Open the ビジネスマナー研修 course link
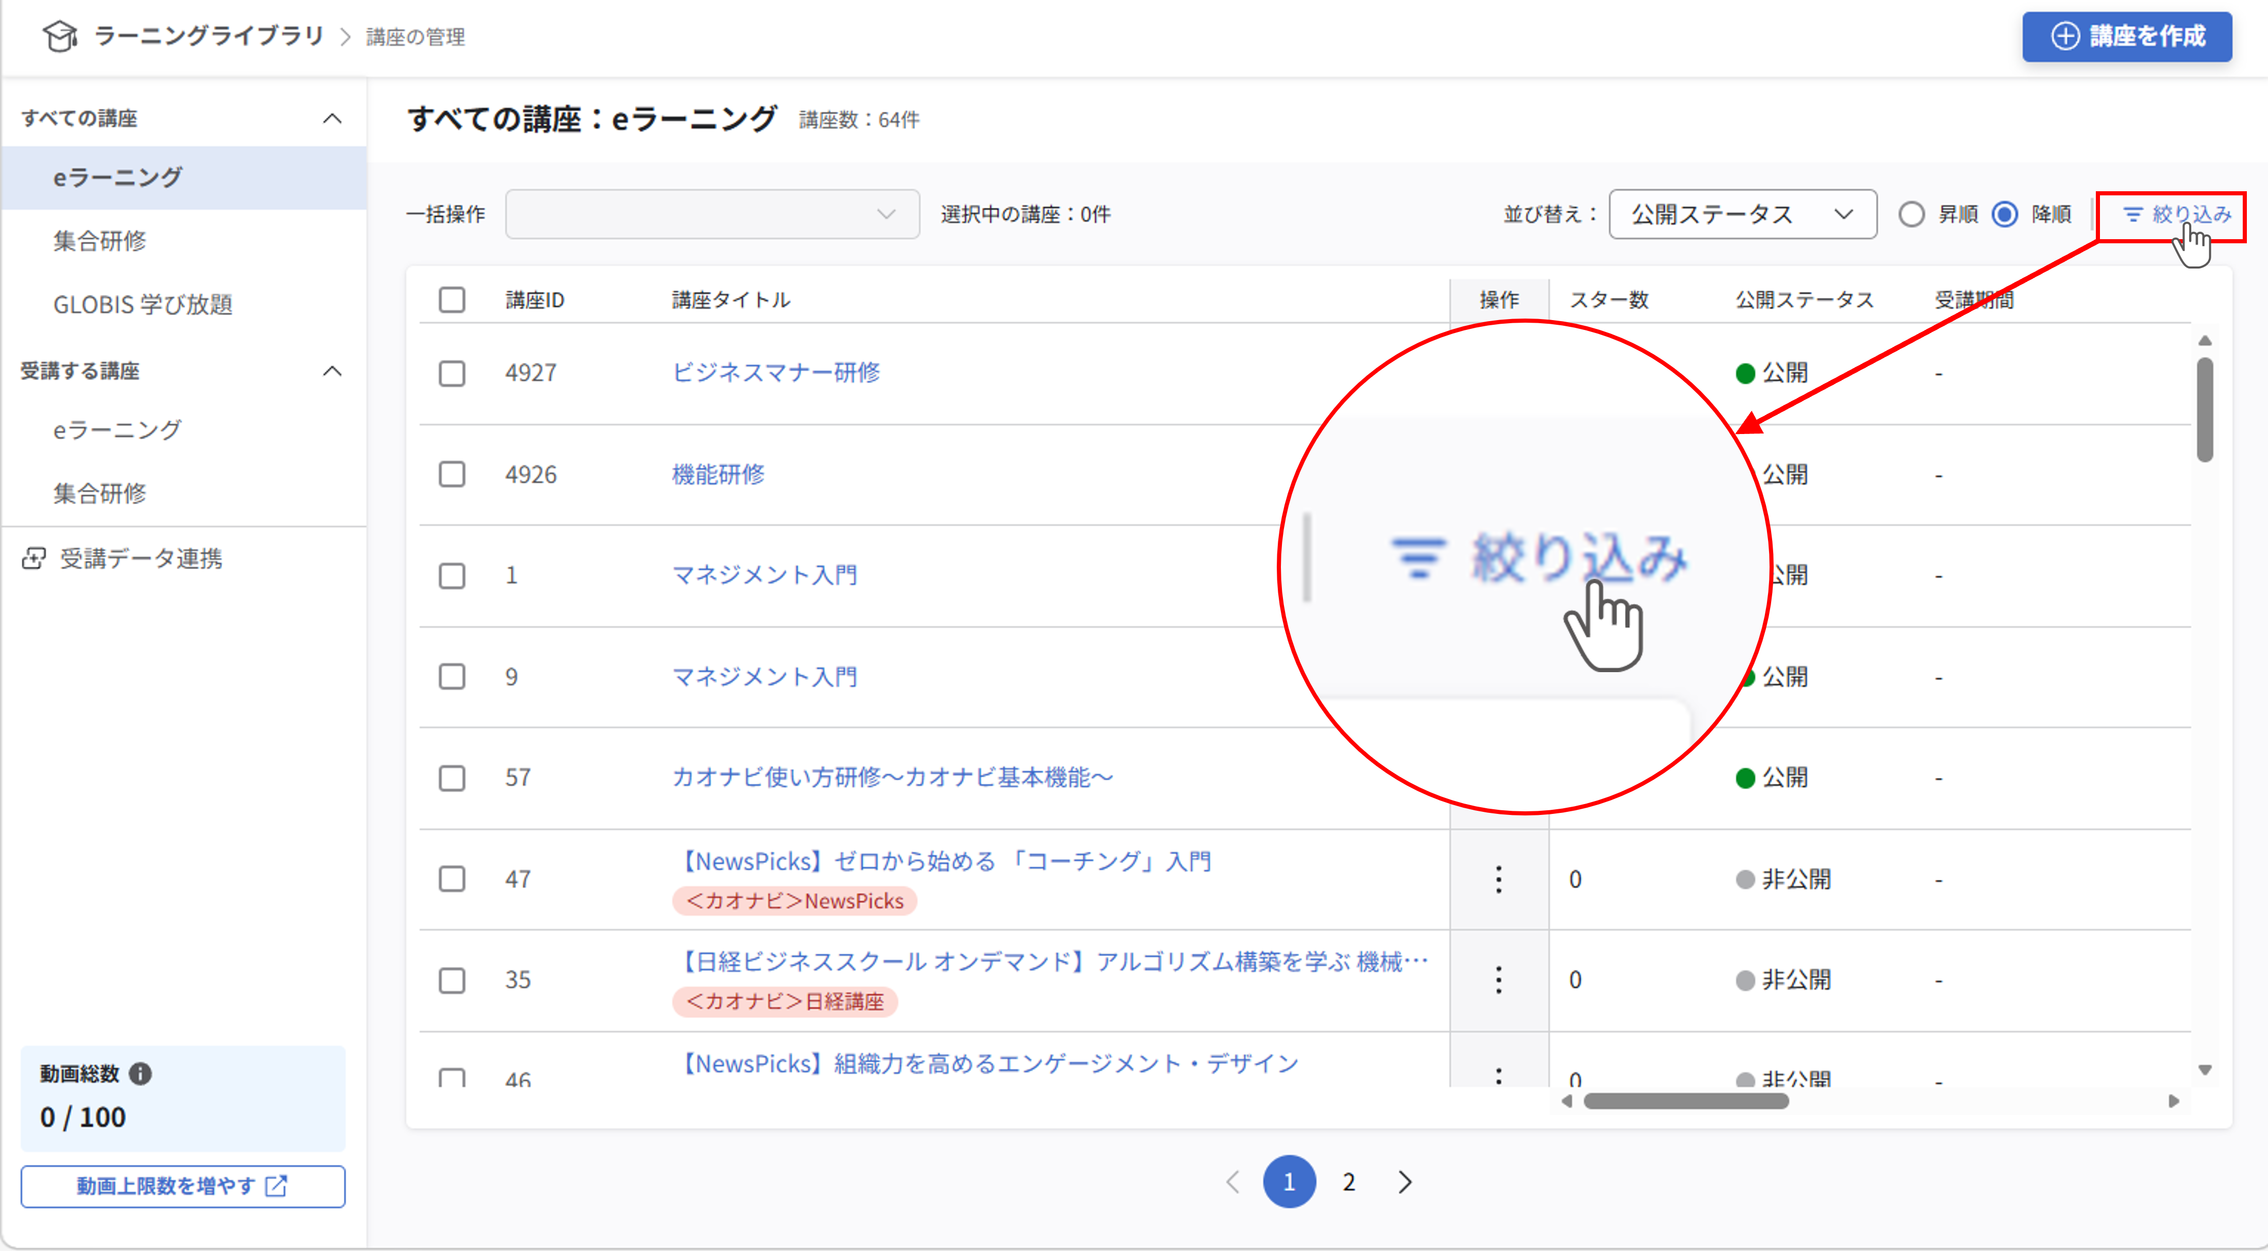The image size is (2268, 1251). (x=776, y=372)
